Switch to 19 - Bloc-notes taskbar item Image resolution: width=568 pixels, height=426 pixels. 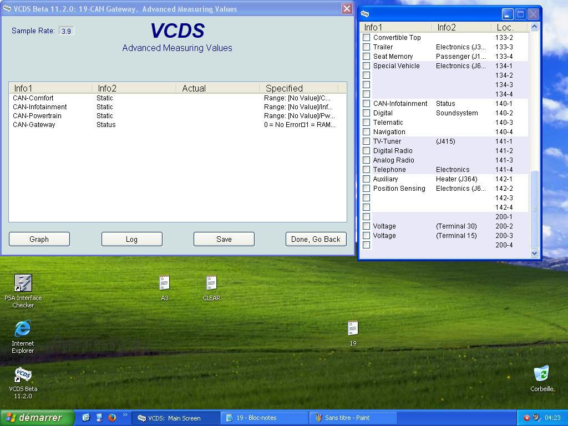pos(264,418)
